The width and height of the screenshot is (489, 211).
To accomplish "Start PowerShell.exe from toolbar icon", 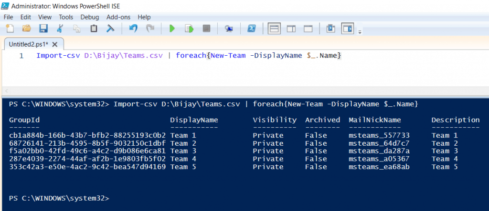I will pyautogui.click(x=252, y=29).
